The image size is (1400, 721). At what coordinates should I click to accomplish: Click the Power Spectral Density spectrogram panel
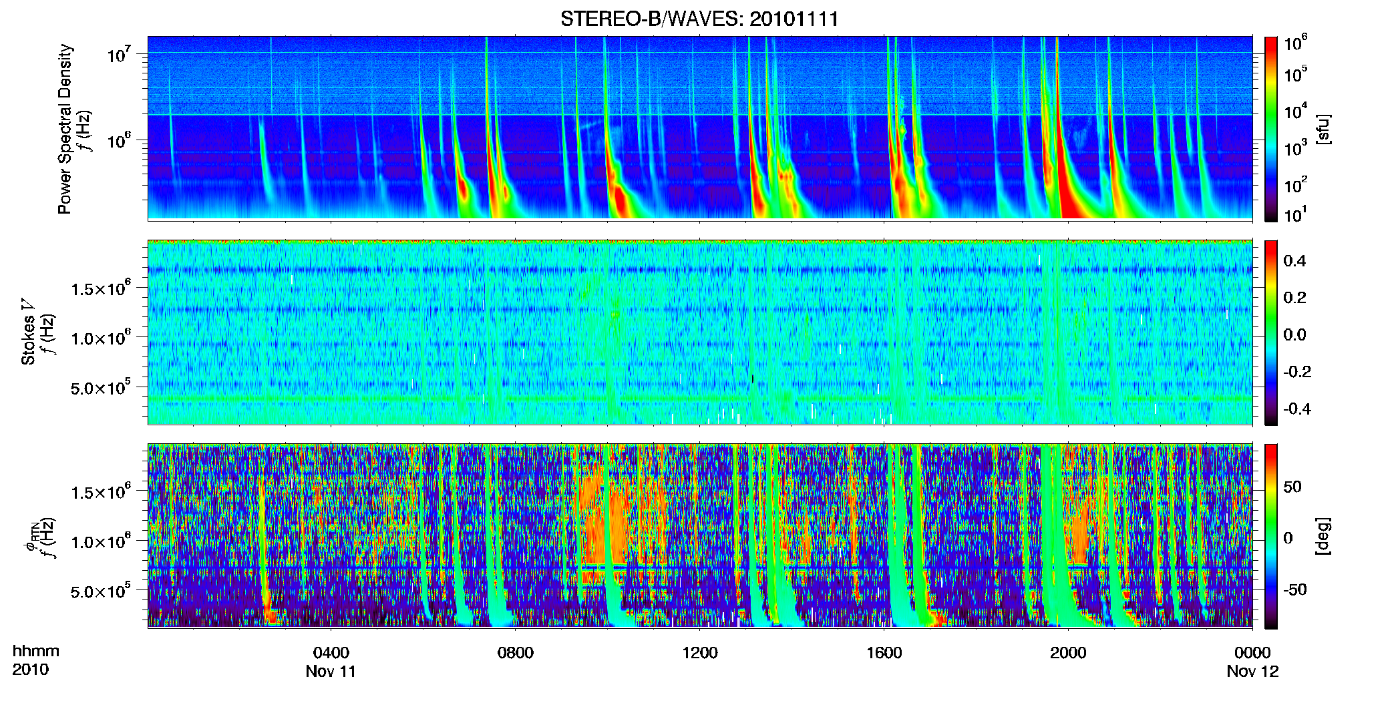click(700, 128)
